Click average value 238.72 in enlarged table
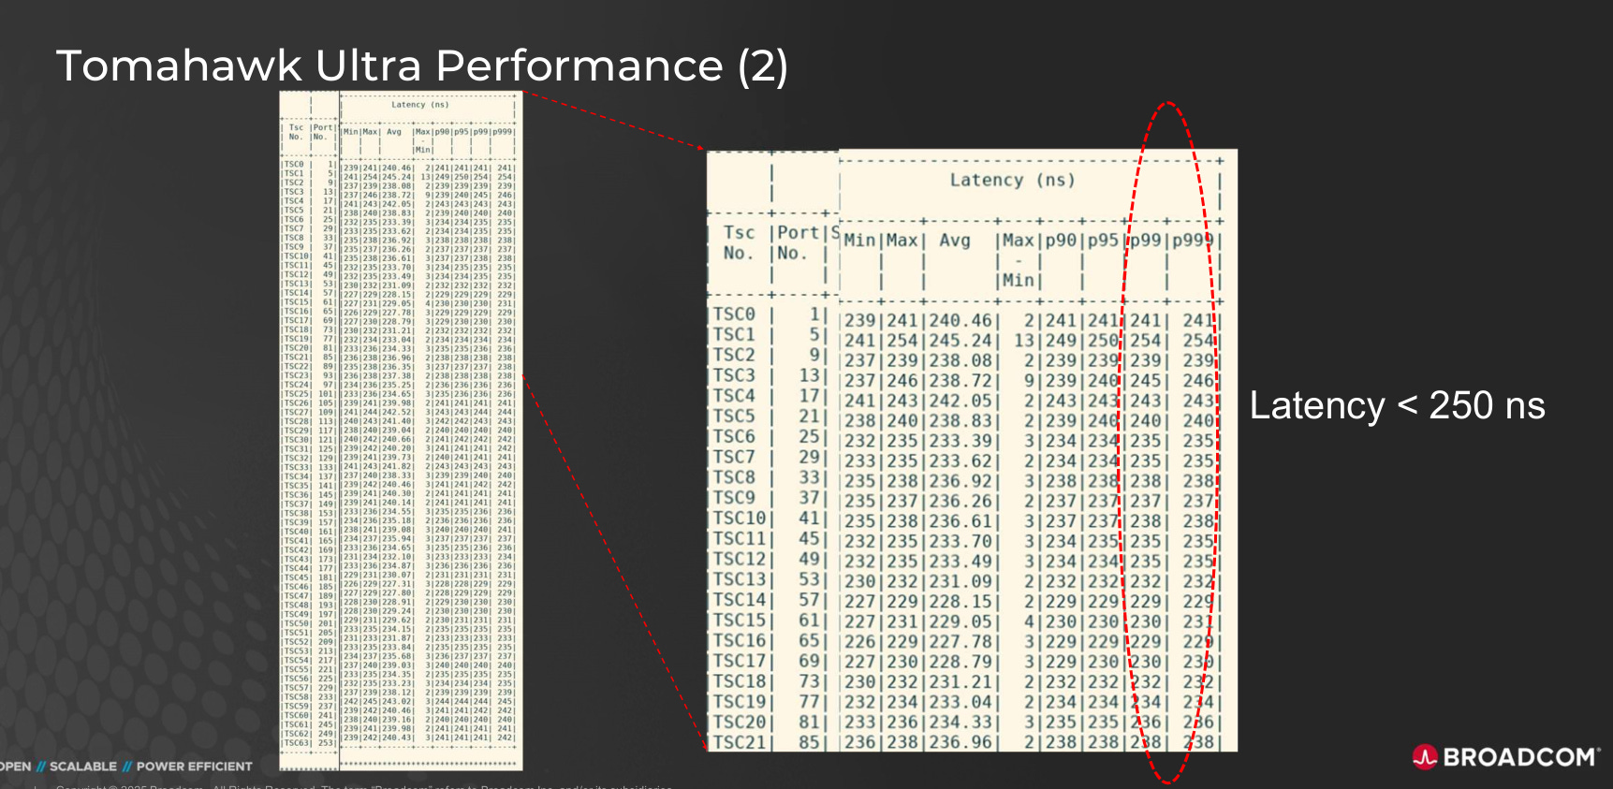1613x789 pixels. pos(960,381)
